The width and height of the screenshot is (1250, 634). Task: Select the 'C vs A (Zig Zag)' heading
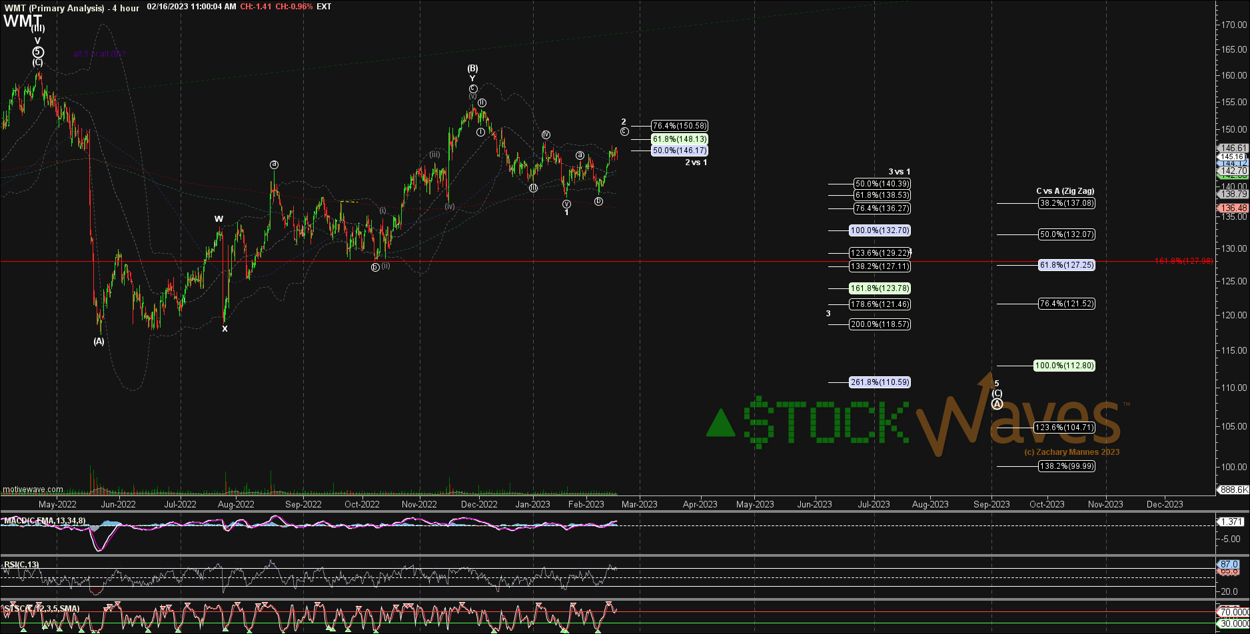point(1065,191)
